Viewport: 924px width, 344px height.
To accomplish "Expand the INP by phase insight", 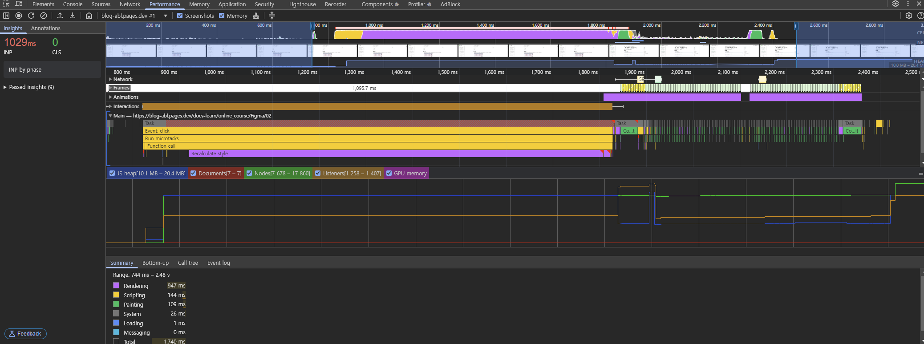I will point(52,70).
